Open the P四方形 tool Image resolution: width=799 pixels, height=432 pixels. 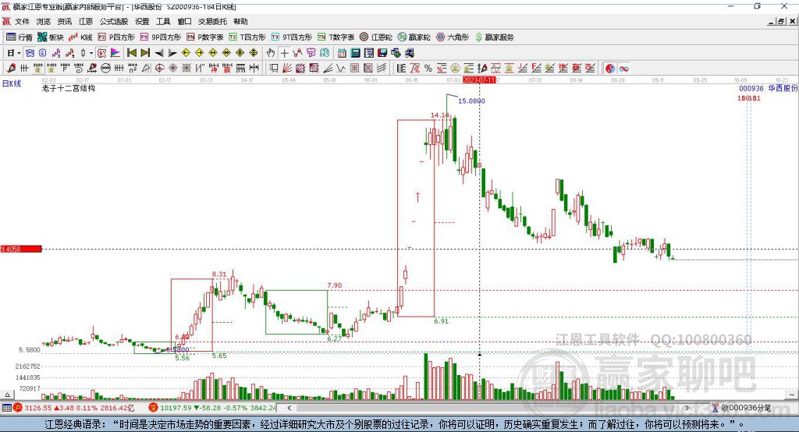click(x=116, y=37)
